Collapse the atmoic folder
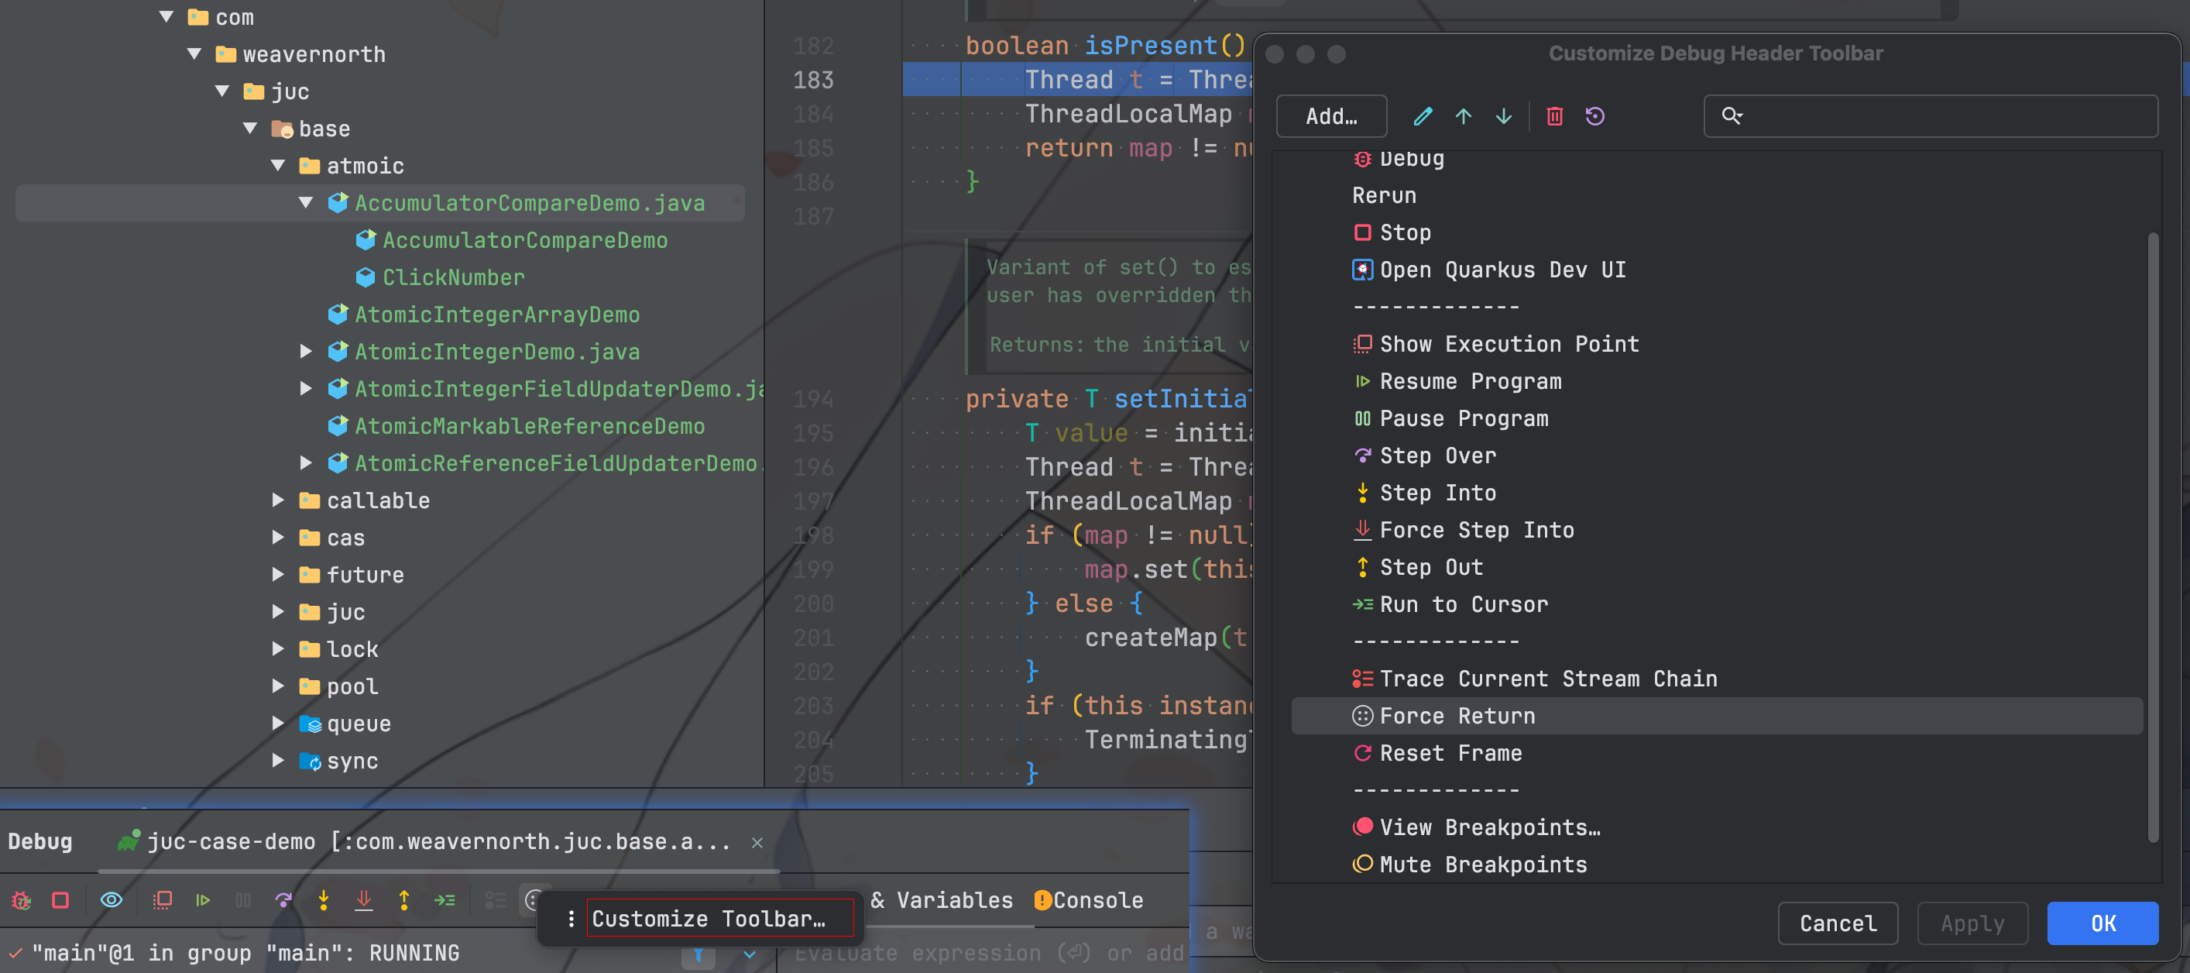The image size is (2190, 973). 278,166
